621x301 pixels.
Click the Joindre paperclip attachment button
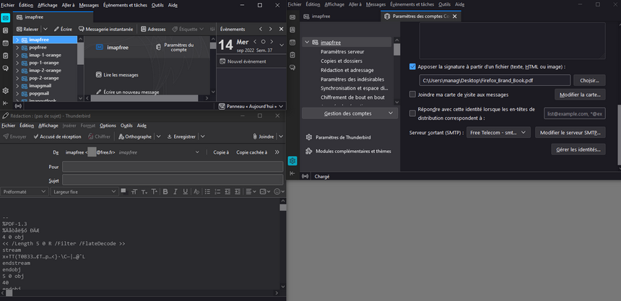(263, 136)
